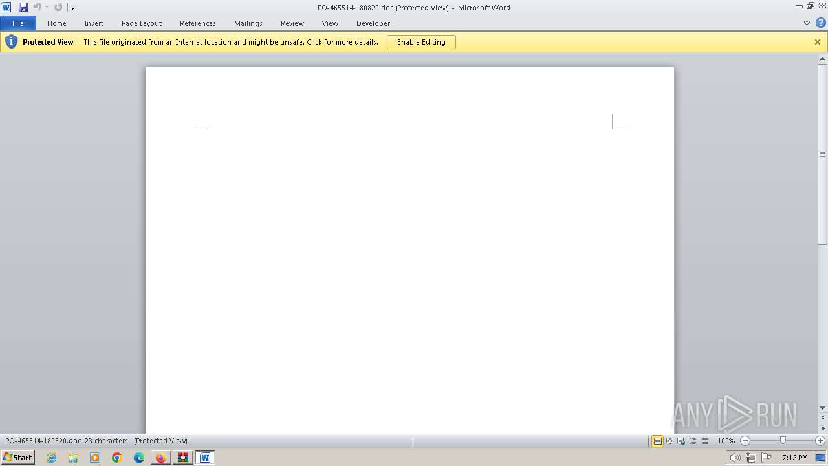Click the Show Desktop button in tray

click(x=820, y=458)
